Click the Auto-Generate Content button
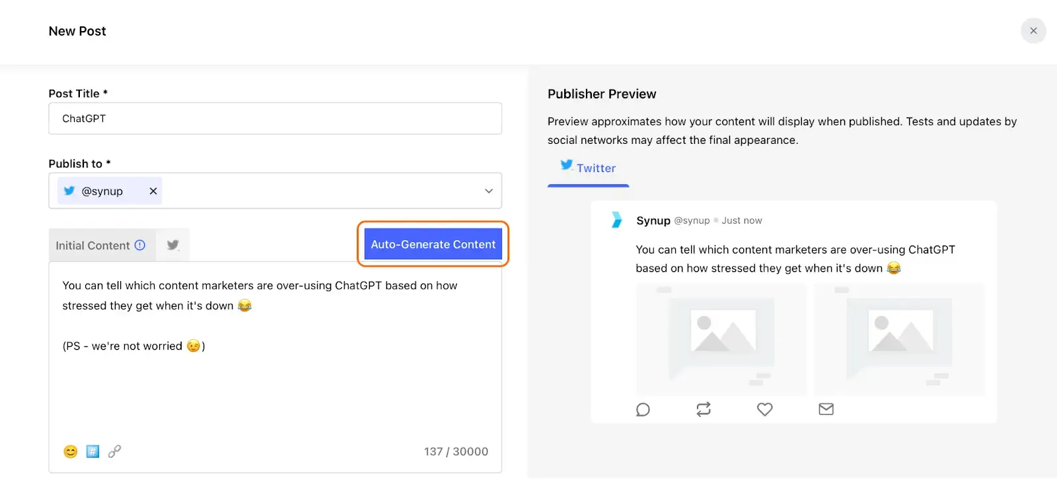The image size is (1057, 479). [x=433, y=244]
